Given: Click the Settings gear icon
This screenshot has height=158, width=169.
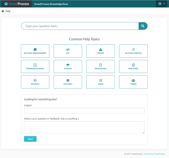Looking at the screenshot, I should click(x=68, y=80).
